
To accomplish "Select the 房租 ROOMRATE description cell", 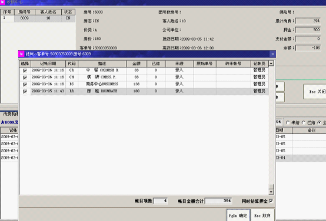I will (102, 91).
